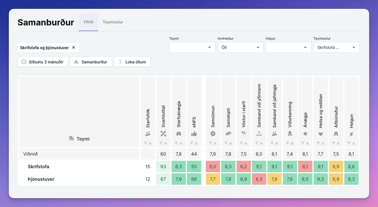Click the Ánægja star icon
The image size is (378, 207).
(x=305, y=133)
